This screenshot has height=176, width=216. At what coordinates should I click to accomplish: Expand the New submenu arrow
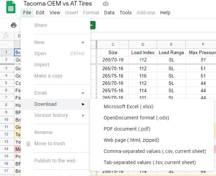(83, 42)
